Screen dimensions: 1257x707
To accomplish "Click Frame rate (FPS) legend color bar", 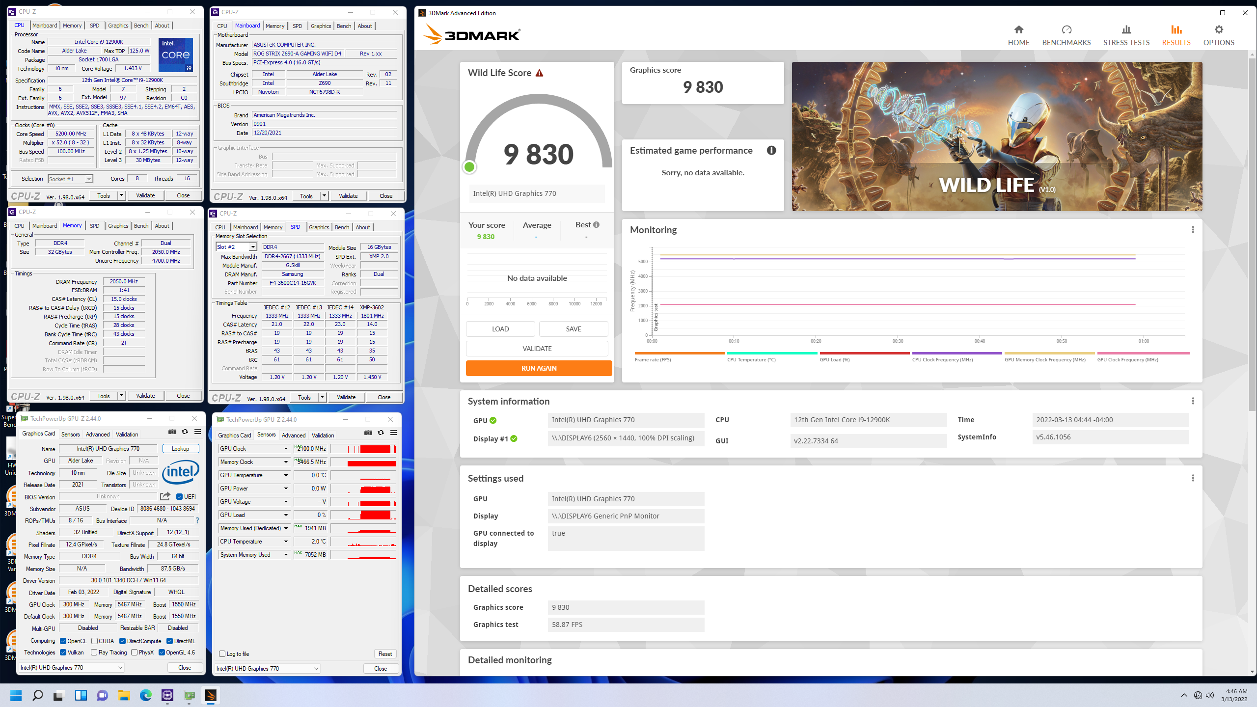I will click(x=680, y=353).
